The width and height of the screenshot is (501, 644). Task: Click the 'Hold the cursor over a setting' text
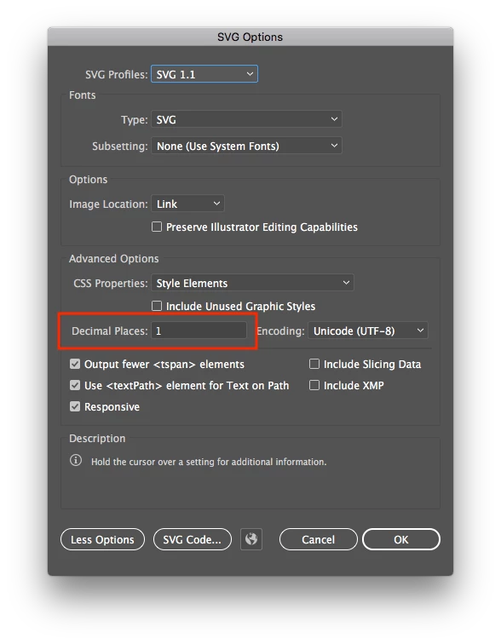click(x=209, y=462)
